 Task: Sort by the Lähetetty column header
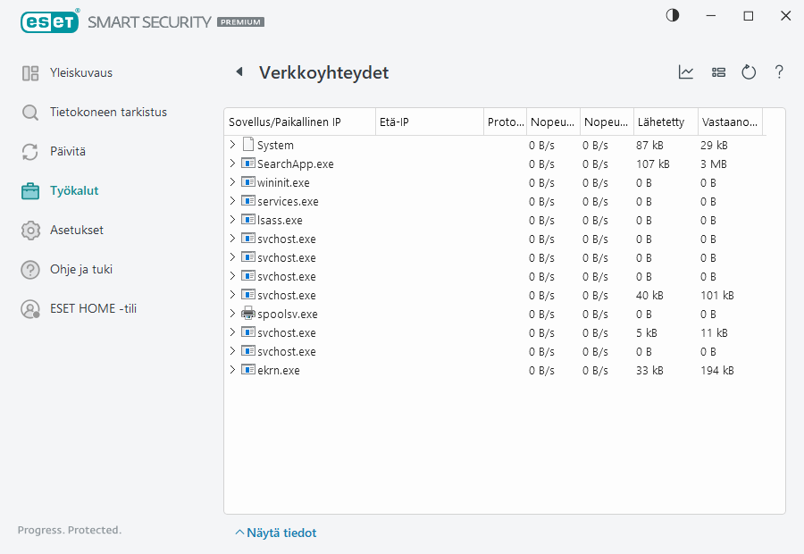point(661,122)
